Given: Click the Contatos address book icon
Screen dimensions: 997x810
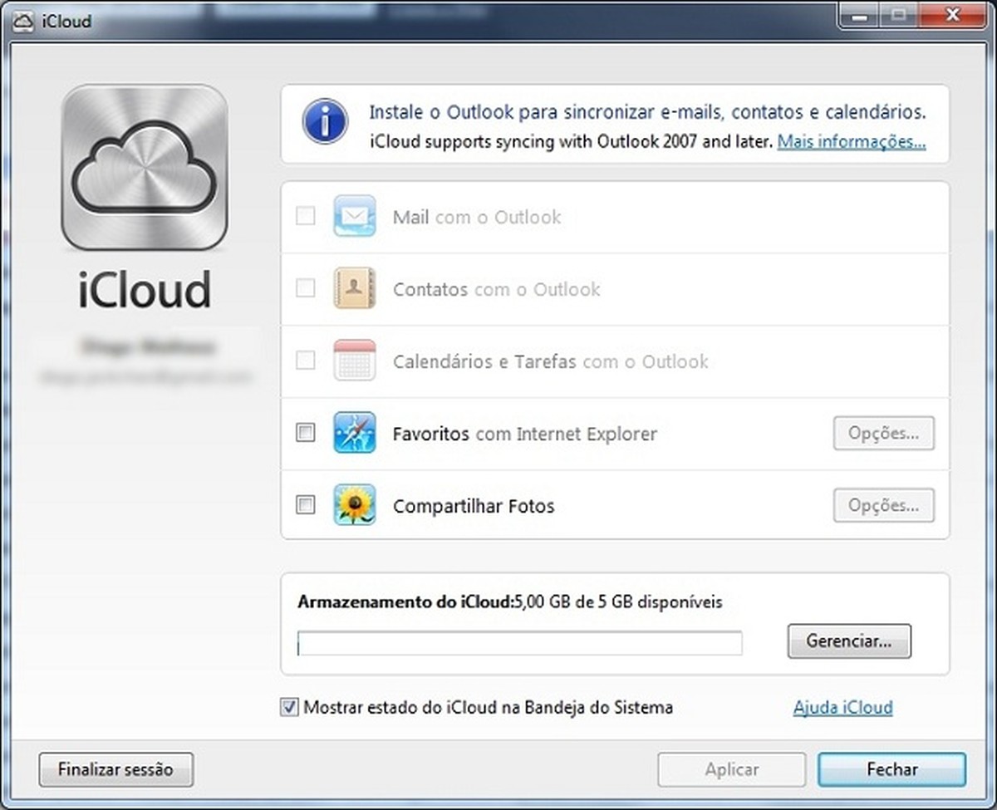Looking at the screenshot, I should point(355,288).
